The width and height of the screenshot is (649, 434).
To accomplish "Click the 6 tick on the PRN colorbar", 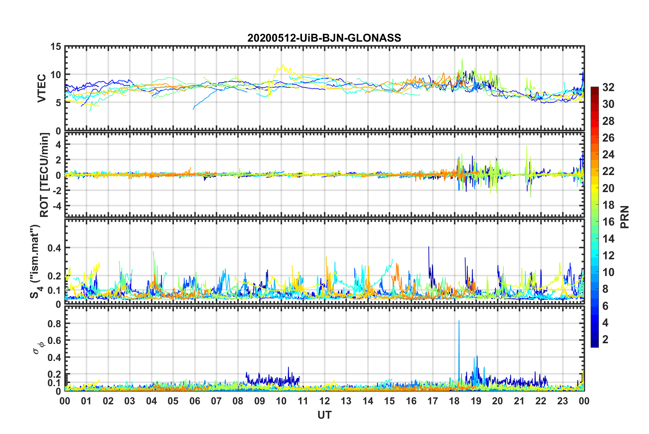I will point(605,306).
